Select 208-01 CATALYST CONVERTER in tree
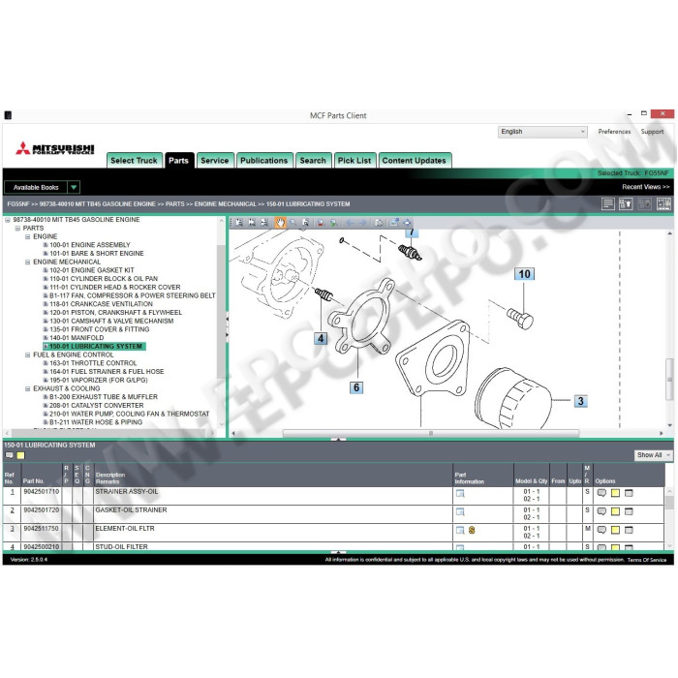The width and height of the screenshot is (678, 678). (97, 406)
